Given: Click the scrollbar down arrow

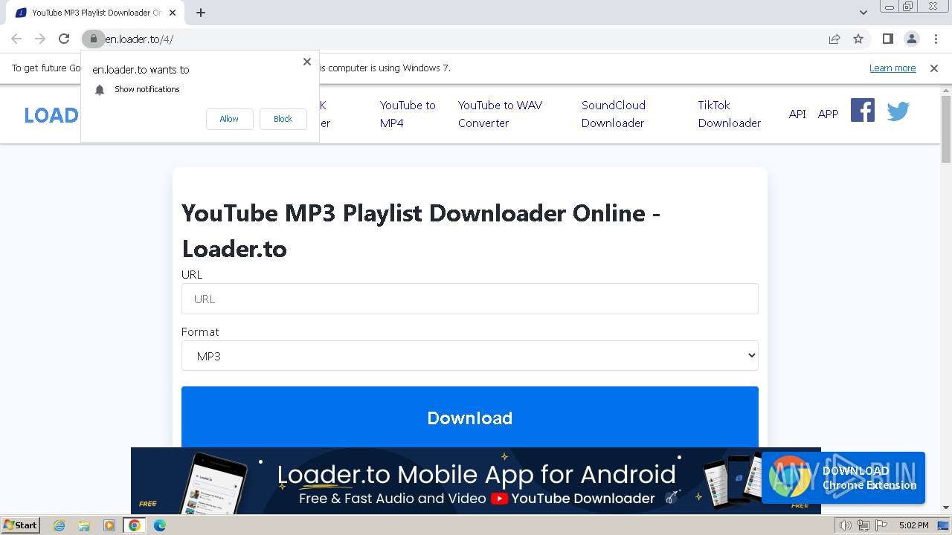Looking at the screenshot, I should coord(946,508).
